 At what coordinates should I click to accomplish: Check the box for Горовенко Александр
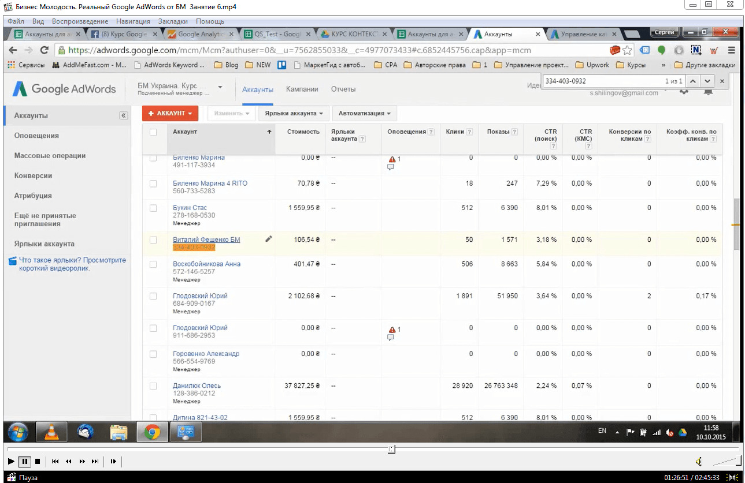pyautogui.click(x=153, y=354)
